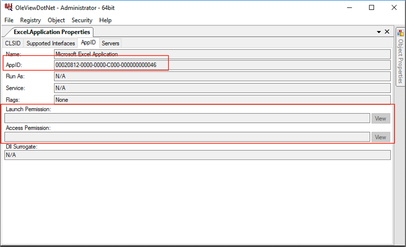
Task: Click the Dll Surrogate field
Action: pos(197,155)
